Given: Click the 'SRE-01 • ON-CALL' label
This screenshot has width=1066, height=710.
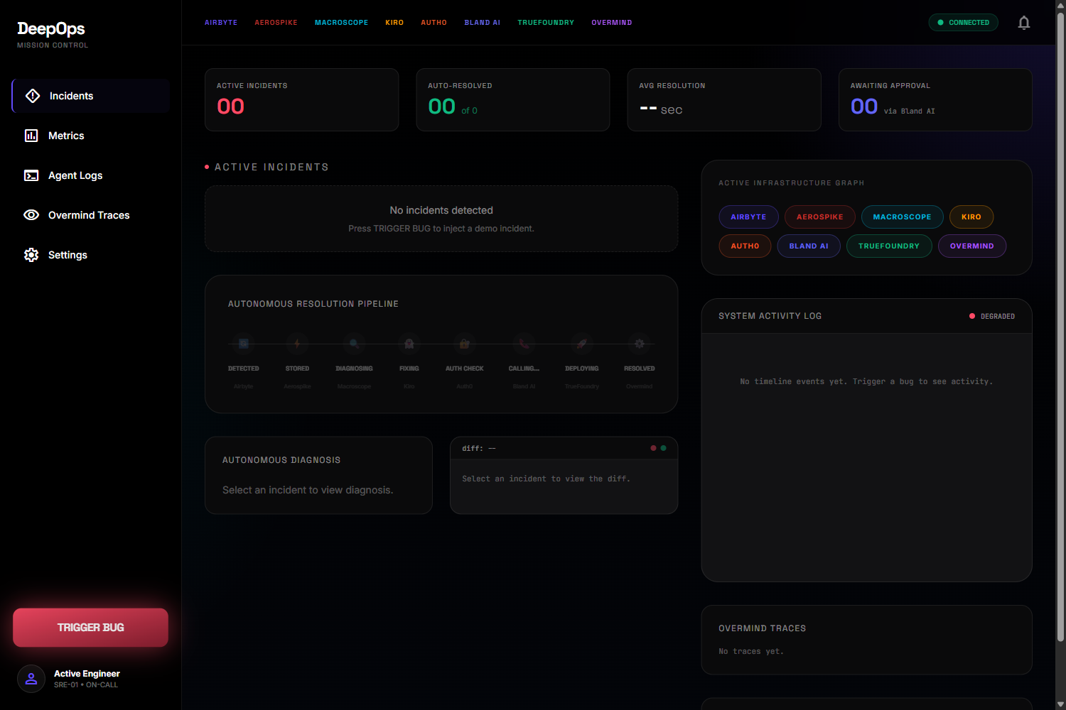Looking at the screenshot, I should [x=86, y=685].
